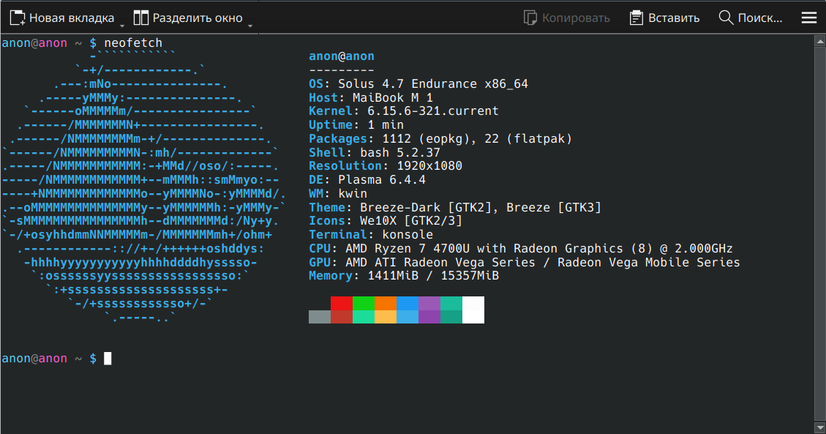Screen dimensions: 826x434
Task: Open a new tab with Новая вкладка
Action: (63, 18)
